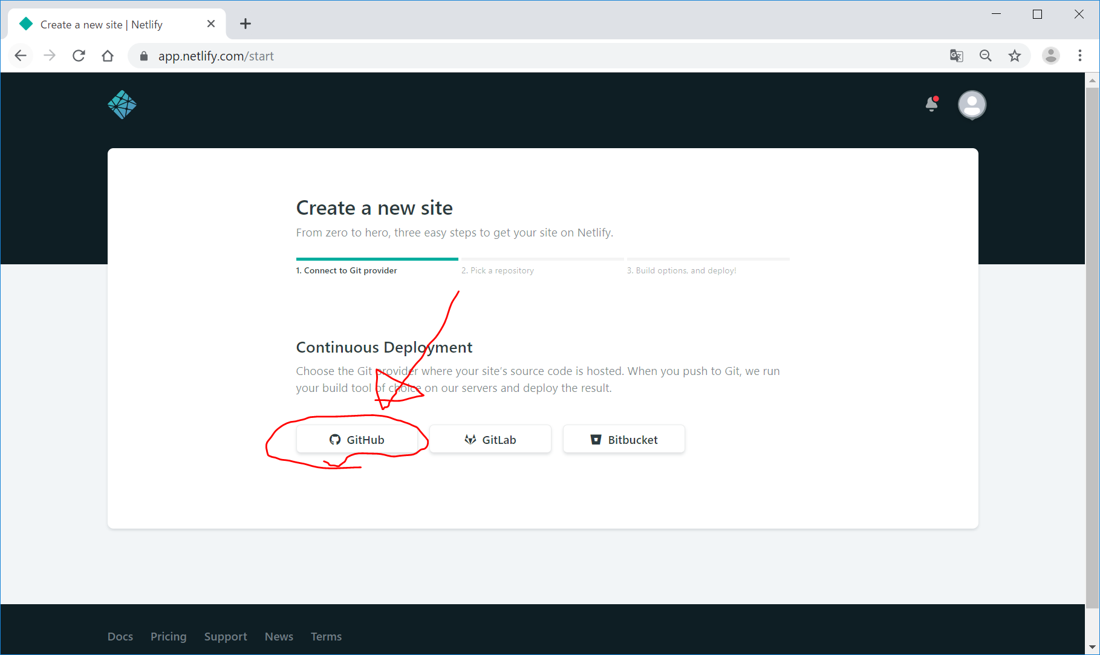Connect using the GitHub button

tap(357, 440)
